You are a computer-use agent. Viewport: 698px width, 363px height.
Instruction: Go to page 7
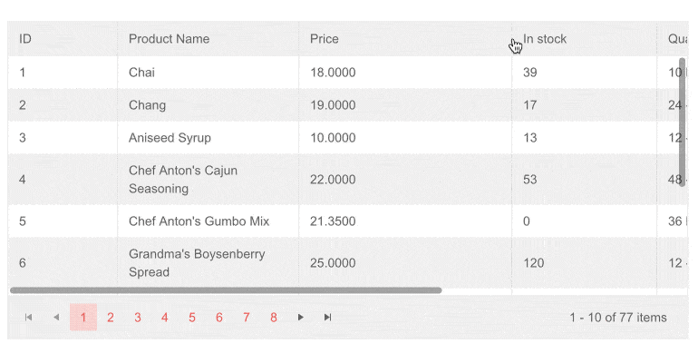[247, 318]
